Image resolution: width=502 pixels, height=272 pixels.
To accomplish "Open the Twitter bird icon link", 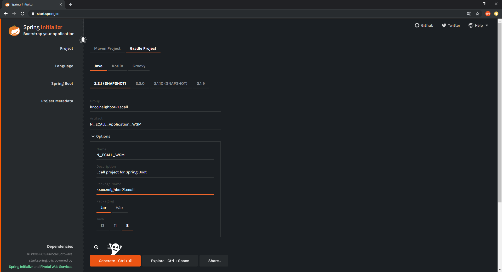I will [x=444, y=25].
